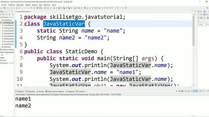
Task: Collapse the main method fold marker at line 7
Action: (24, 58)
